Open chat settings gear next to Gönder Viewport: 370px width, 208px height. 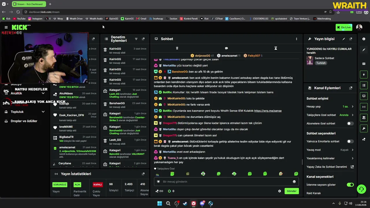tap(280, 191)
